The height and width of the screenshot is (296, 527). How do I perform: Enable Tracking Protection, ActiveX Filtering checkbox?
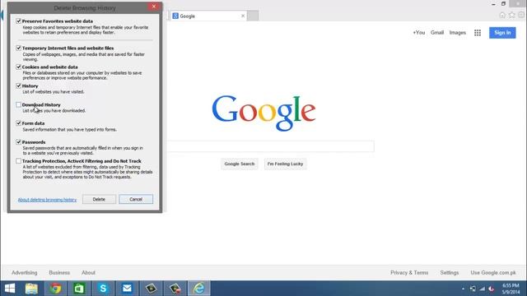click(x=18, y=161)
